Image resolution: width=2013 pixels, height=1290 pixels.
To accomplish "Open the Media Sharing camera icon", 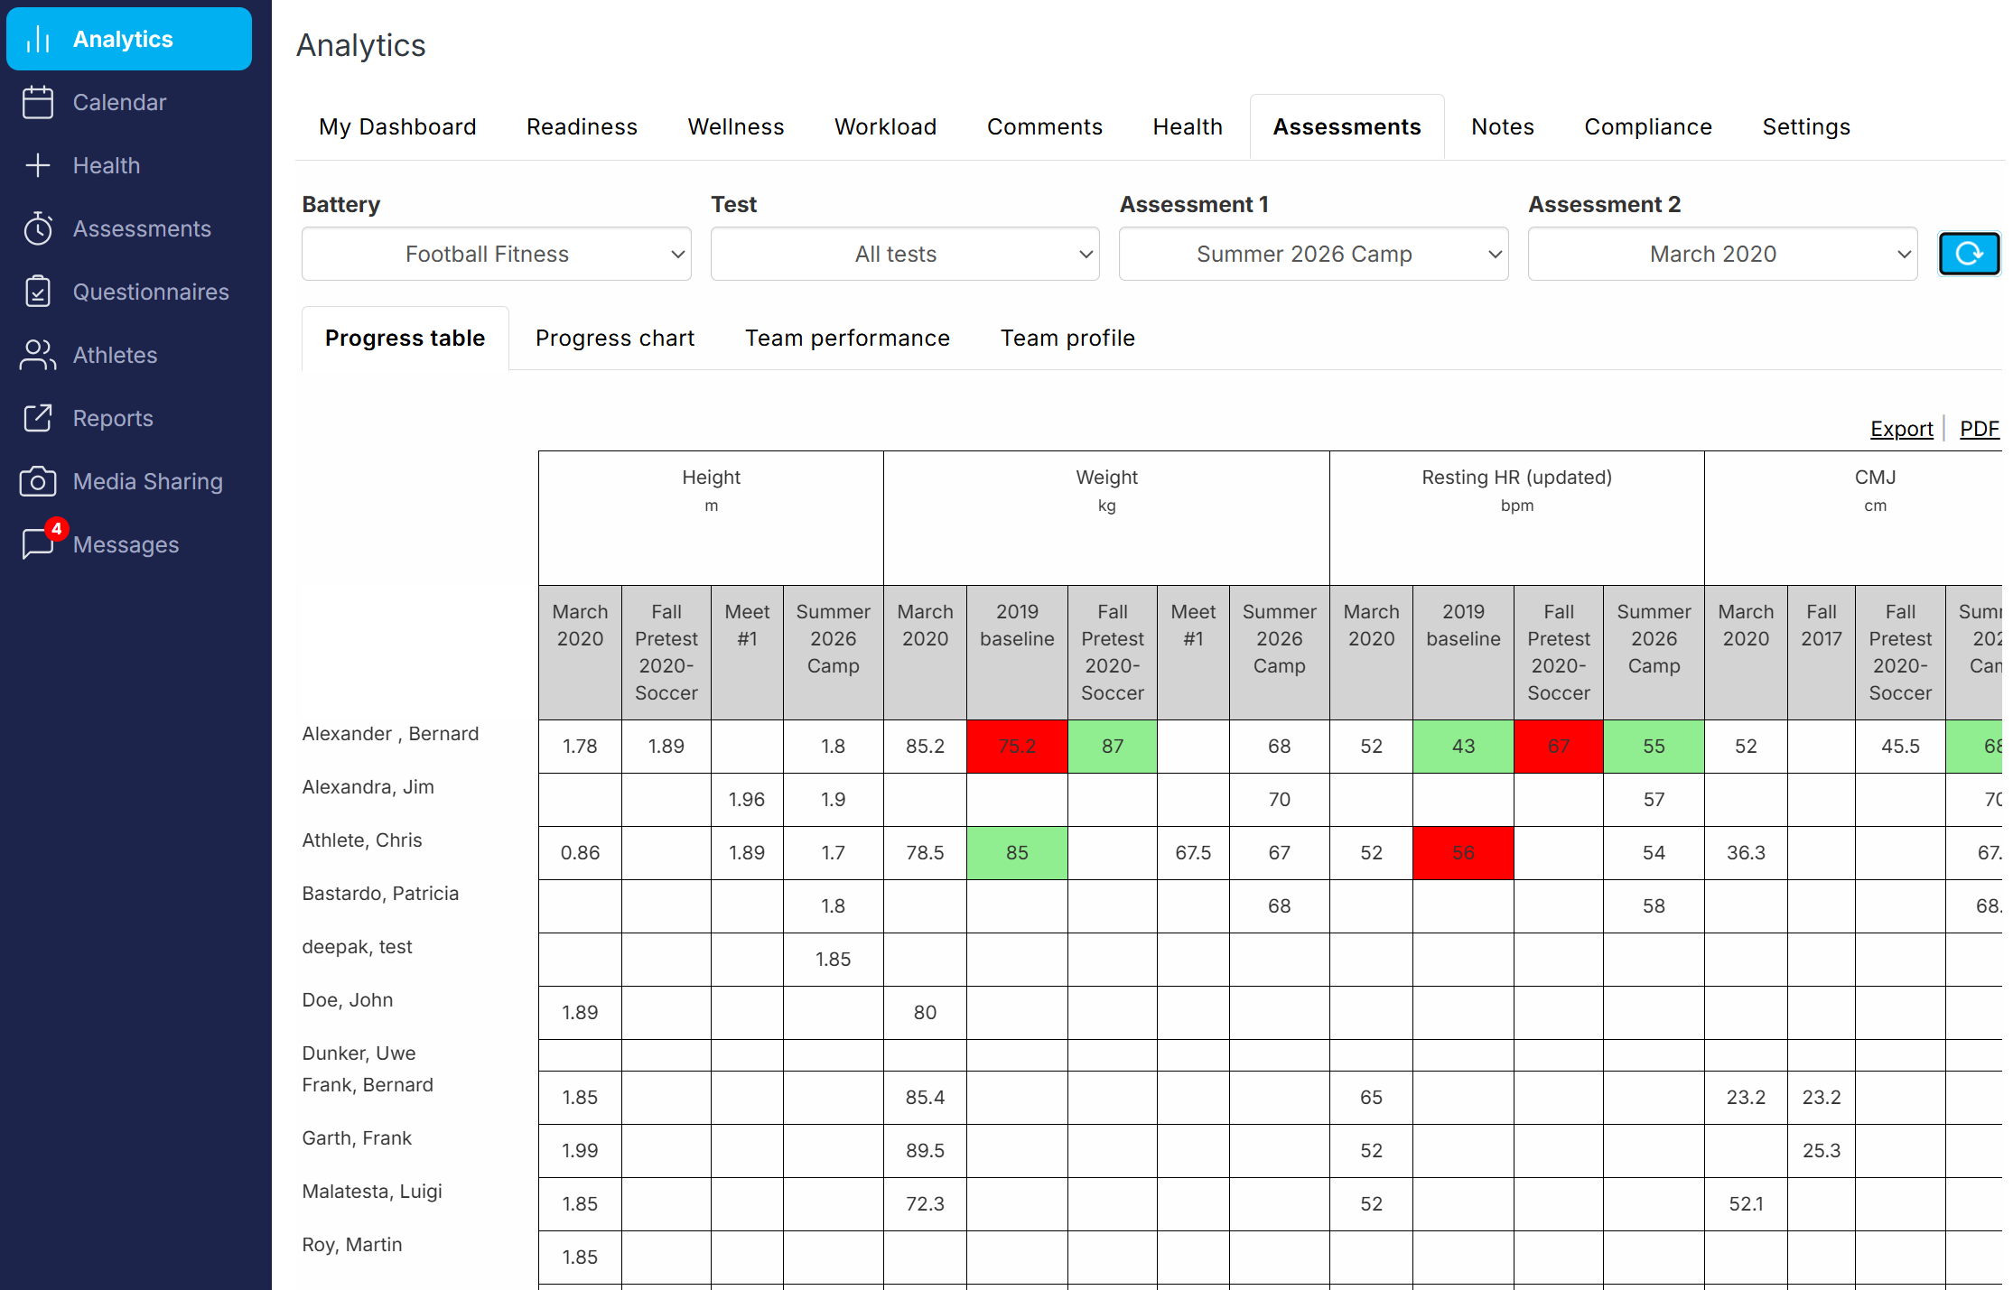I will click(38, 481).
